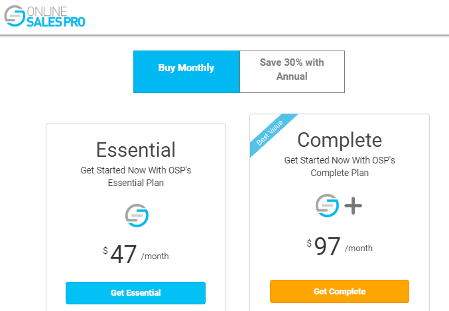Click the Online Sales Pro logo icon
Screen dimensions: 449x311
(x=15, y=16)
